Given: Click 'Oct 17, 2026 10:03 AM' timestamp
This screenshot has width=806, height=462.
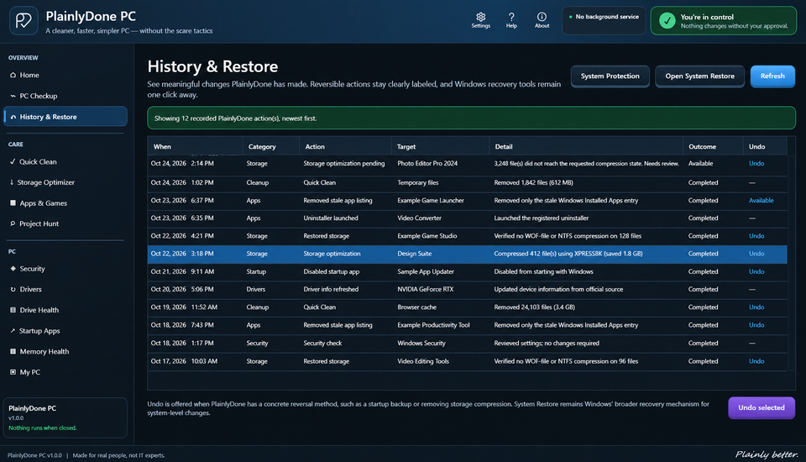Looking at the screenshot, I should click(x=184, y=361).
